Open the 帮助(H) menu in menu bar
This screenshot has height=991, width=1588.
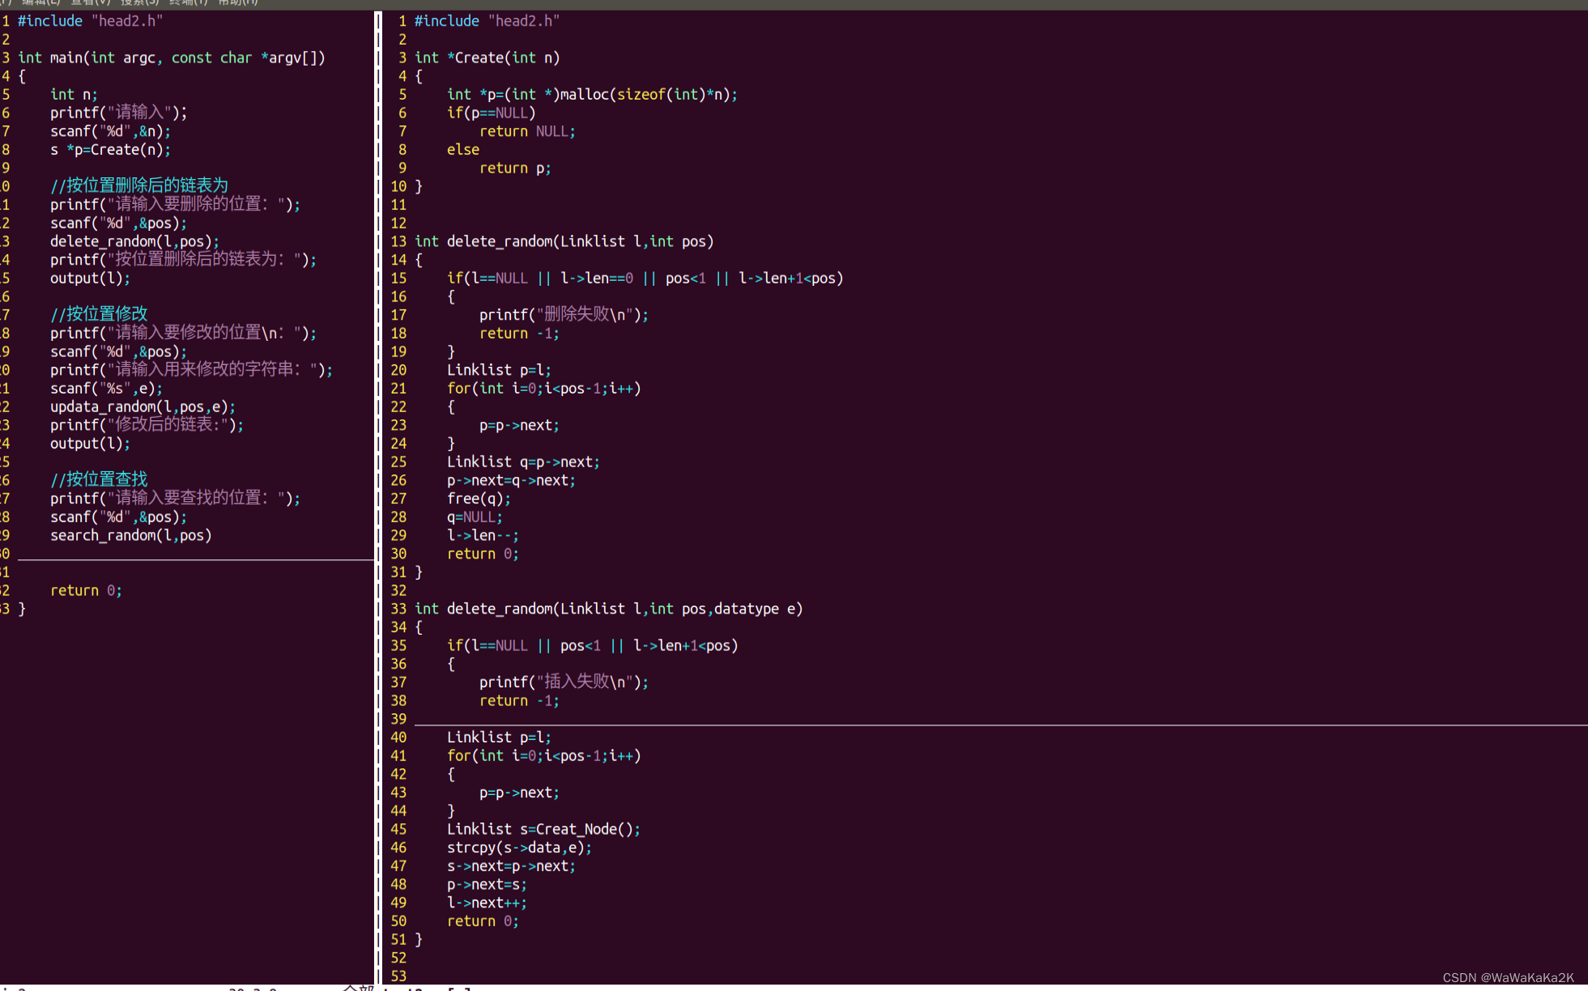tap(238, 2)
